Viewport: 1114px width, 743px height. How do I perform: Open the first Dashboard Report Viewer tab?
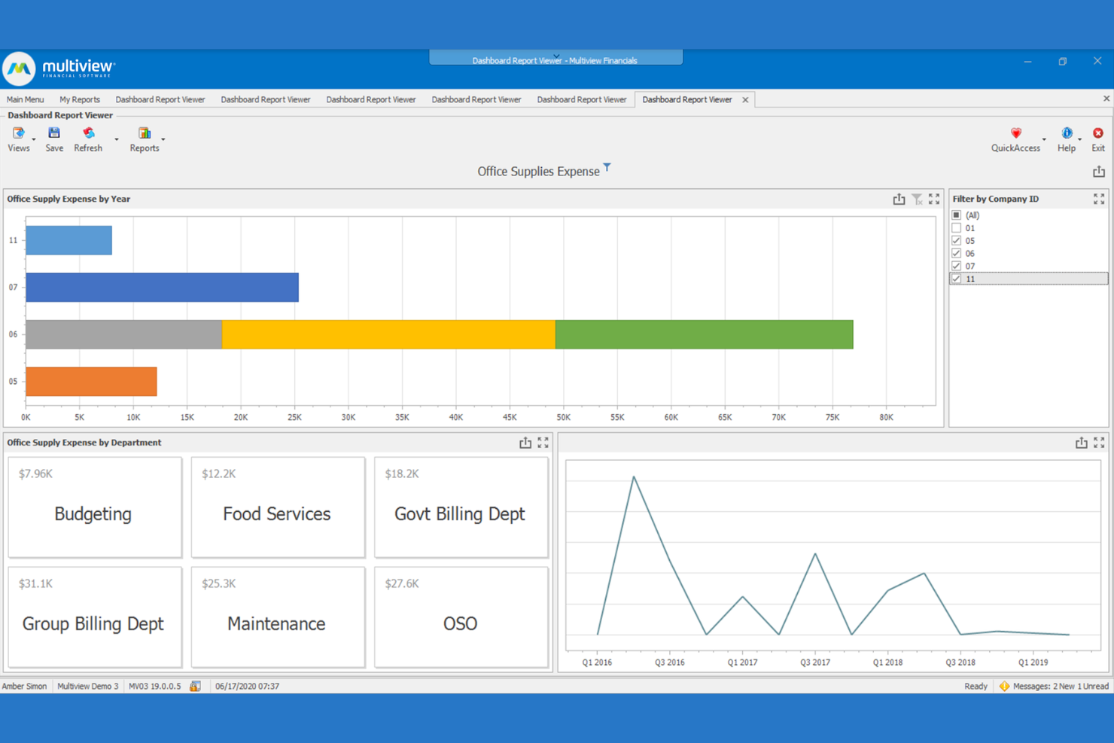(160, 99)
